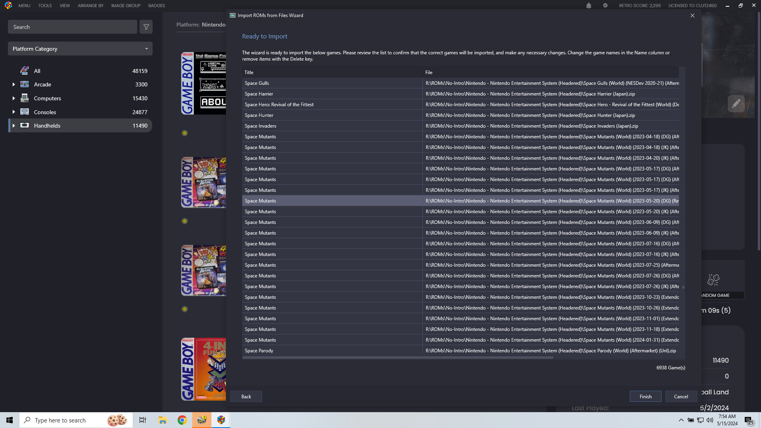Screen dimensions: 761x428
Task: Click the LaunchBox logo icon
Action: (x=8, y=6)
